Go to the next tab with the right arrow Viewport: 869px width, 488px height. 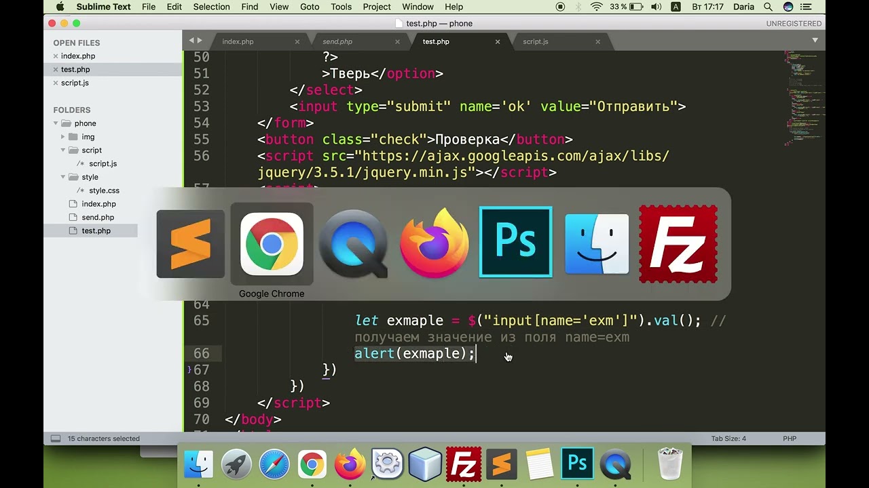(200, 41)
